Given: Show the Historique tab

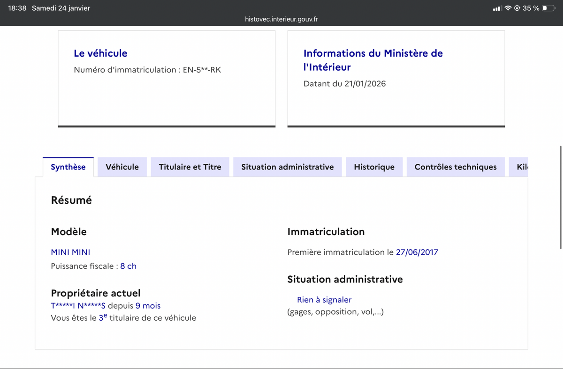Looking at the screenshot, I should 374,167.
